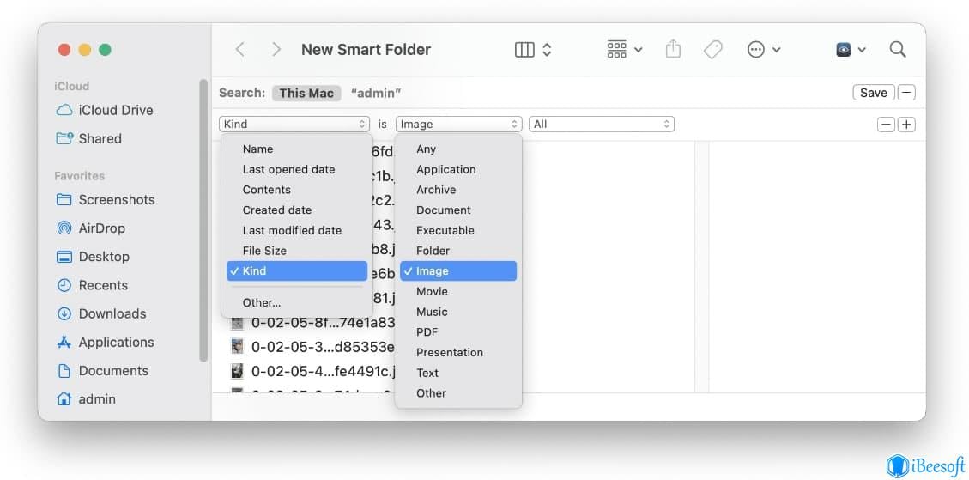The height and width of the screenshot is (480, 969).
Task: Open Downloads in sidebar
Action: point(101,313)
